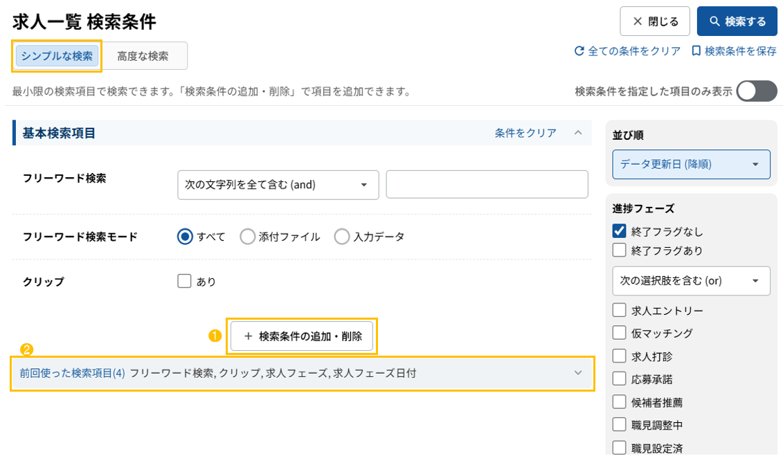783x456 pixels.
Task: Open the 並び順 データ更新日 (降順) dropdown
Action: [x=691, y=165]
